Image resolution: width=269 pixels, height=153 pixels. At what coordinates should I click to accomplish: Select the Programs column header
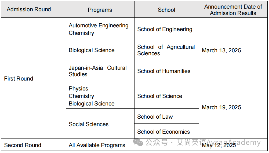click(100, 9)
